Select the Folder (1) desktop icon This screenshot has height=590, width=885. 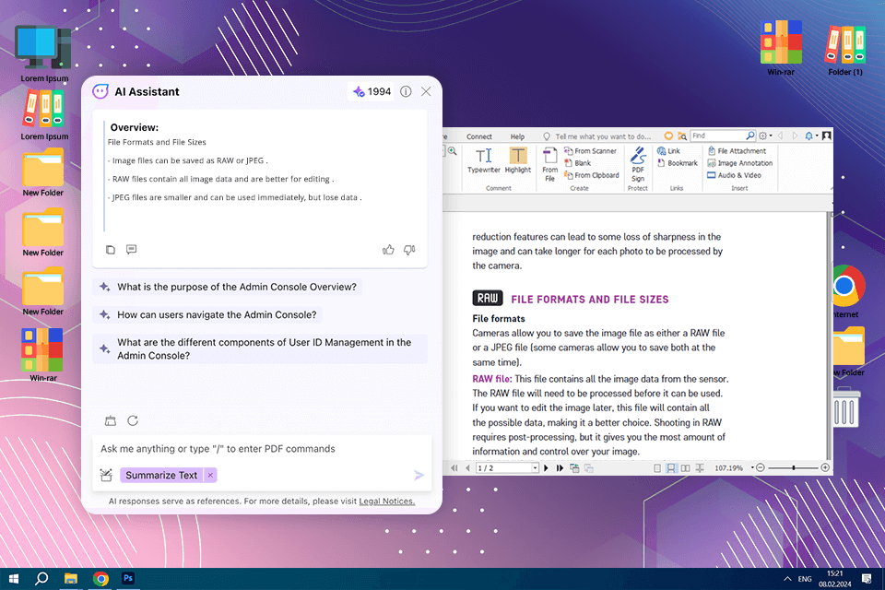845,50
